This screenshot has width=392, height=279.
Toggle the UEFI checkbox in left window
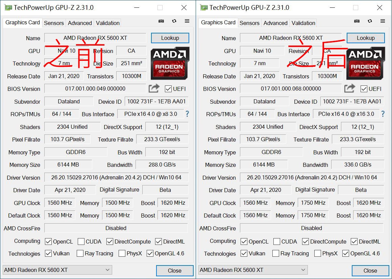[x=168, y=89]
